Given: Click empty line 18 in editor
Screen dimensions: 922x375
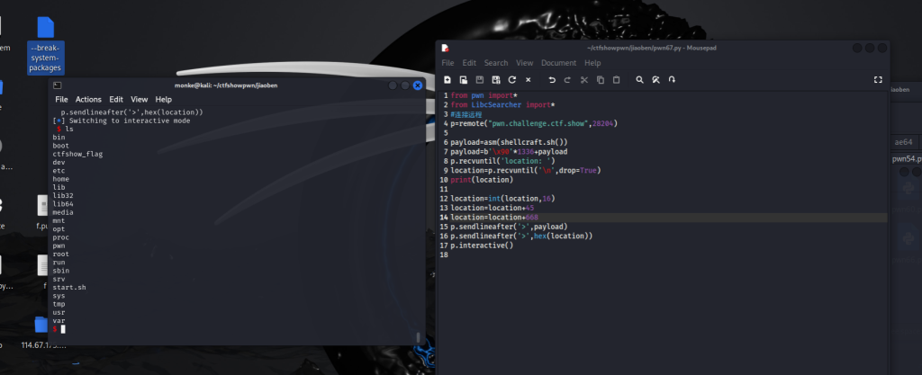Looking at the screenshot, I should [x=663, y=254].
